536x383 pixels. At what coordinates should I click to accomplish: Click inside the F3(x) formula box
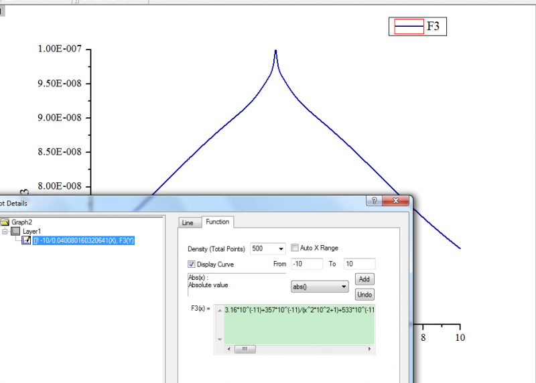299,325
